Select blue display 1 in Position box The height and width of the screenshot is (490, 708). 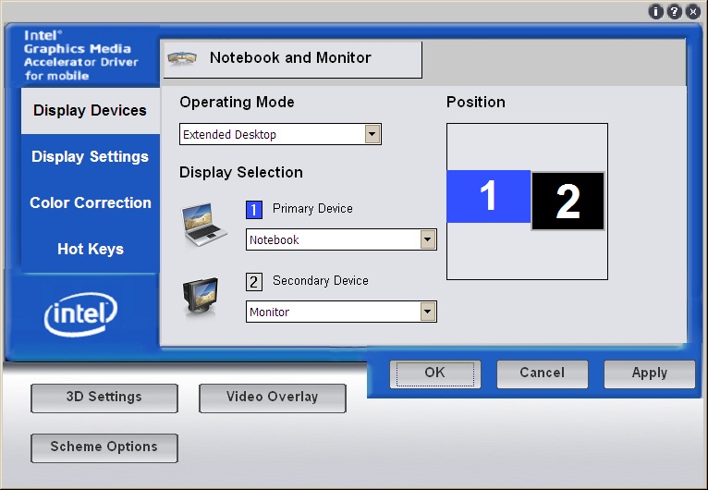488,196
